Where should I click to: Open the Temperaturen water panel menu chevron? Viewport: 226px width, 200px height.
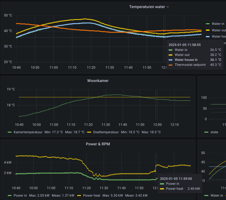pos(168,7)
